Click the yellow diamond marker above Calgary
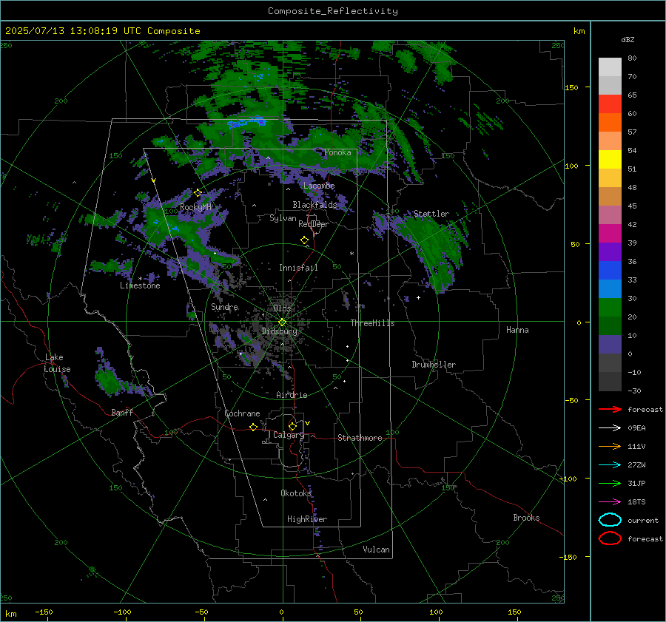666x622 pixels. (292, 426)
